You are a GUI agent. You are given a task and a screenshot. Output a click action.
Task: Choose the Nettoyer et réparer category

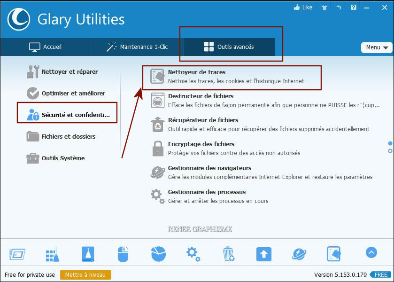[62, 72]
